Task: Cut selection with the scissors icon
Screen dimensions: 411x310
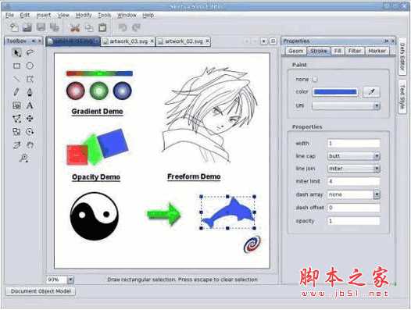Action: [x=75, y=27]
